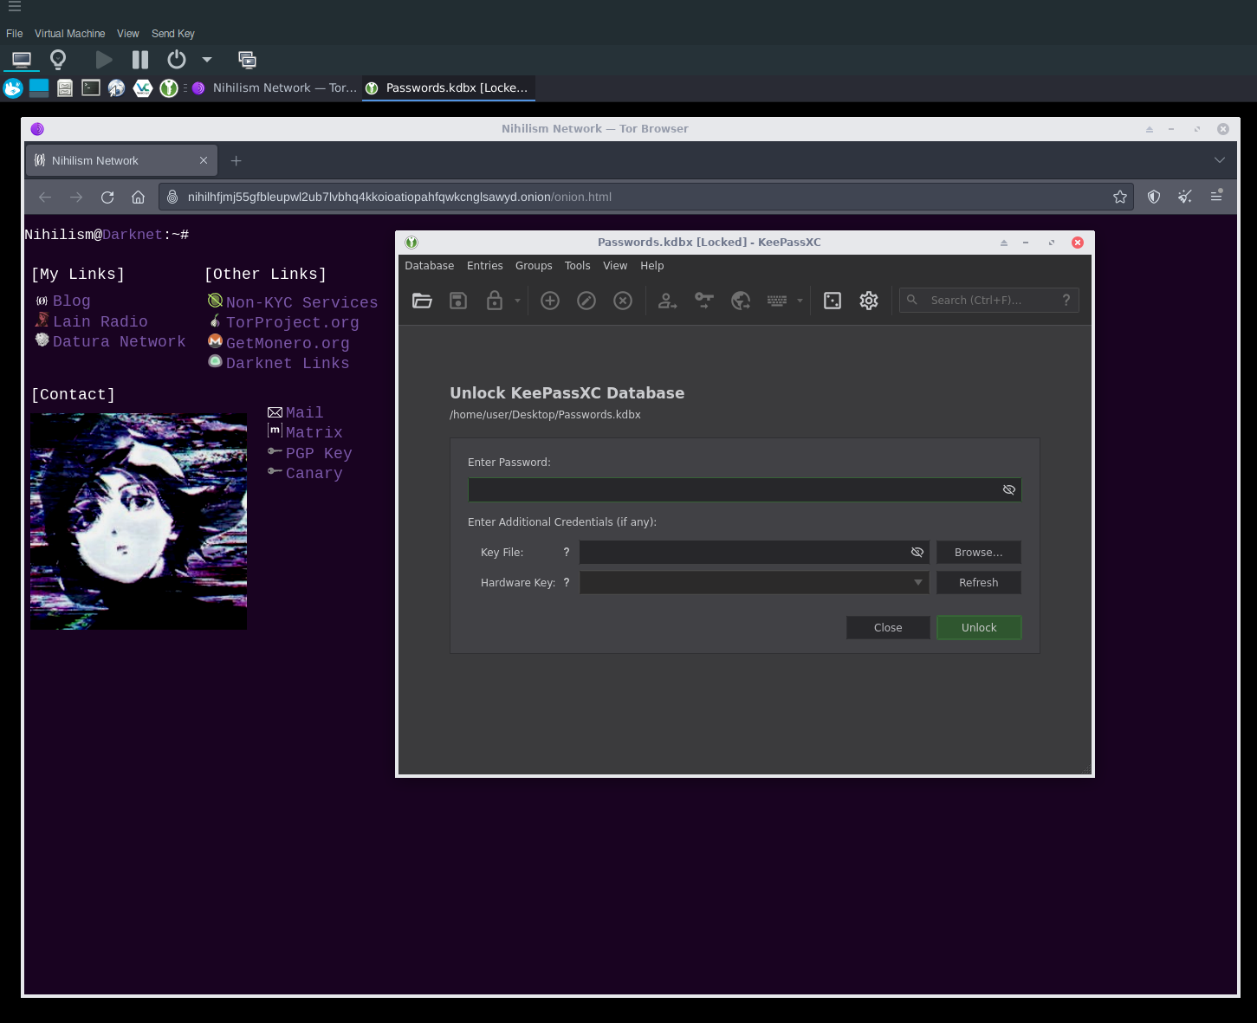Viewport: 1257px width, 1023px height.
Task: Open the Tor Browser security shield
Action: pyautogui.click(x=1154, y=197)
